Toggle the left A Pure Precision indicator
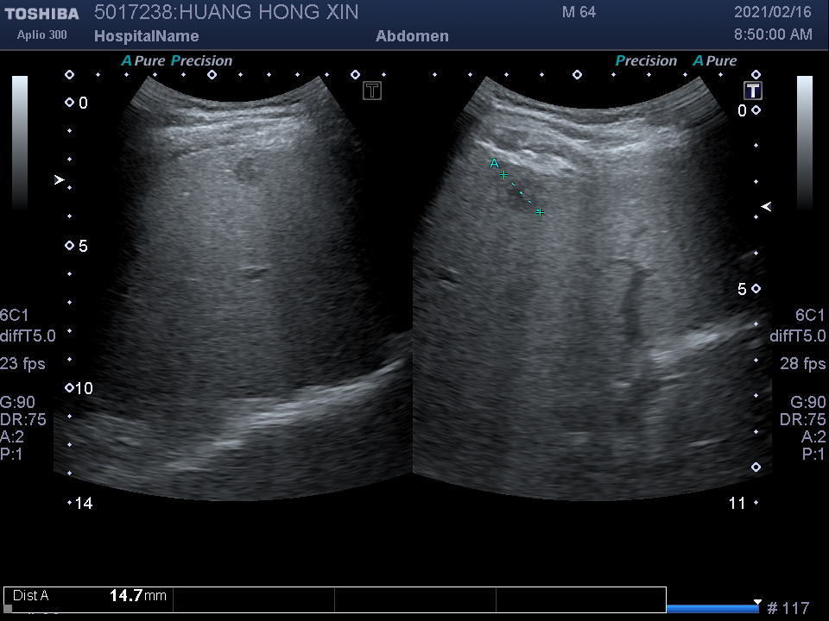This screenshot has width=829, height=621. pyautogui.click(x=177, y=61)
